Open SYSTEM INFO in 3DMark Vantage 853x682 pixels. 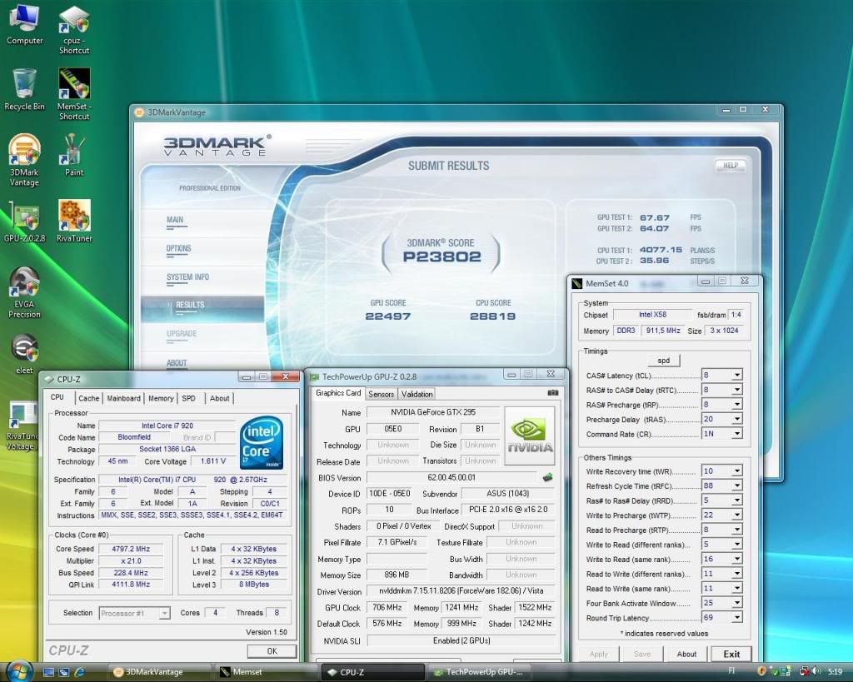click(187, 277)
